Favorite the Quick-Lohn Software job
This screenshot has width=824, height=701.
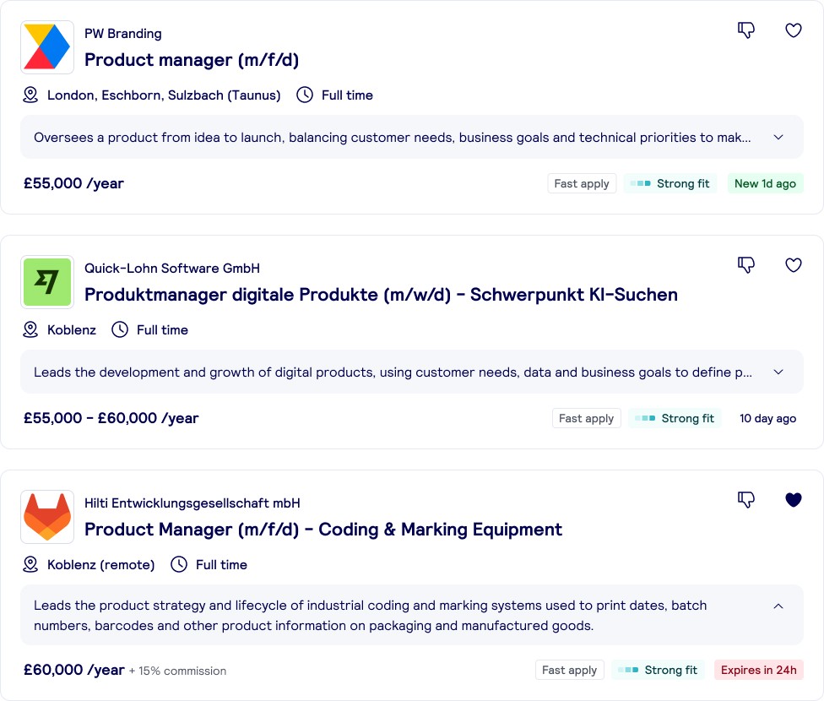pos(794,265)
